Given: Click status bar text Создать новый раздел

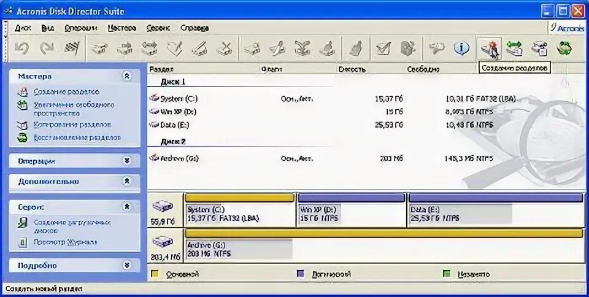Looking at the screenshot, I should [44, 289].
